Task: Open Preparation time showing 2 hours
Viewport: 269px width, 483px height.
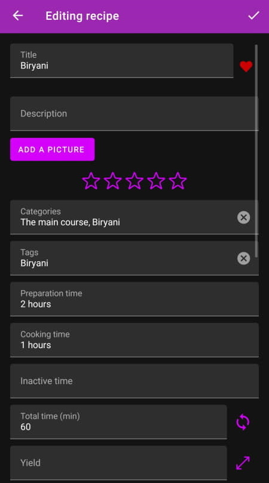Action: click(134, 299)
